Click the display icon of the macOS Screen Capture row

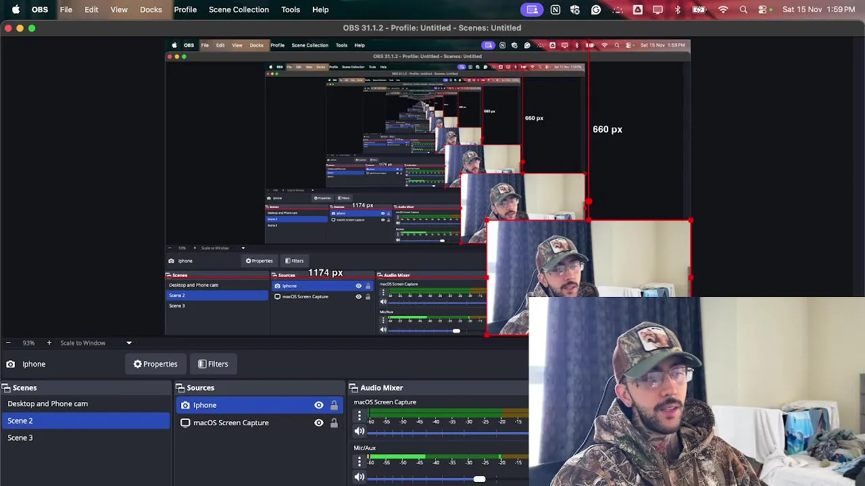click(185, 423)
